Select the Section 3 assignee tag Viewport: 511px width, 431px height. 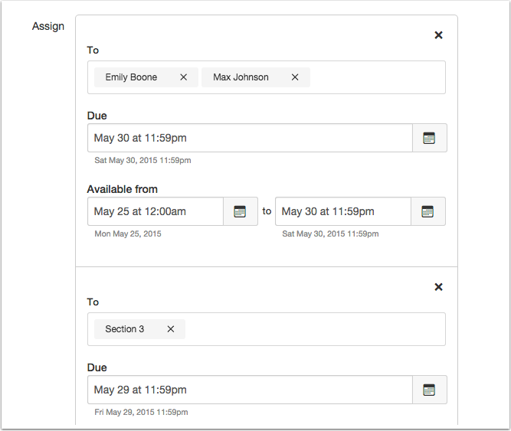[125, 329]
